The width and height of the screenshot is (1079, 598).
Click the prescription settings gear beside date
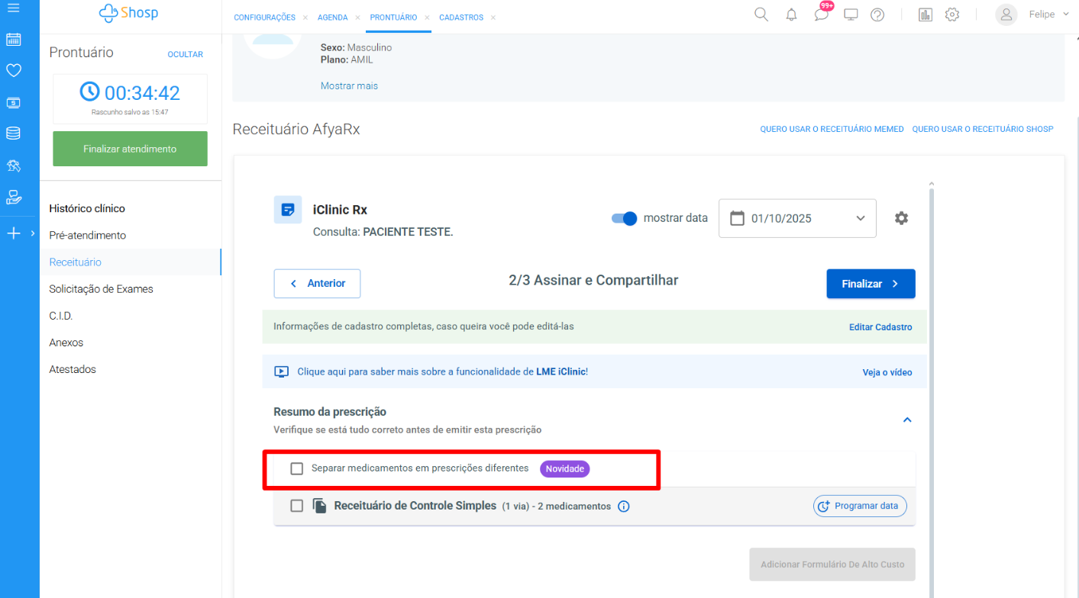(x=901, y=218)
